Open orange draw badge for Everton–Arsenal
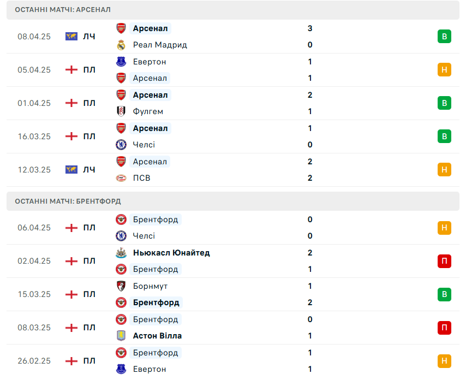The height and width of the screenshot is (380, 466). pyautogui.click(x=444, y=69)
